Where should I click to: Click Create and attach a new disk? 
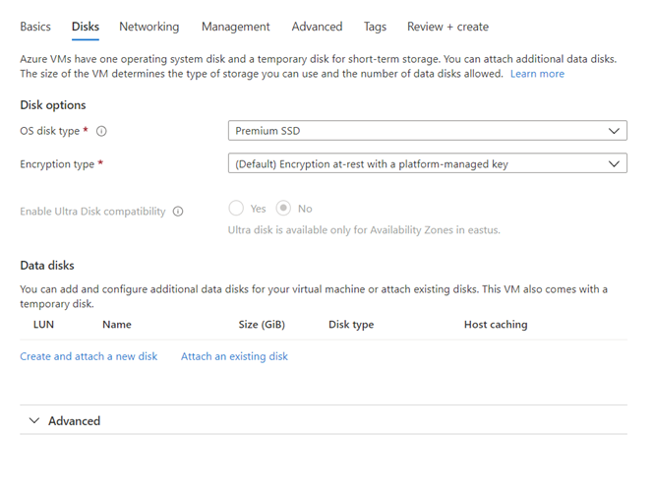coord(89,356)
